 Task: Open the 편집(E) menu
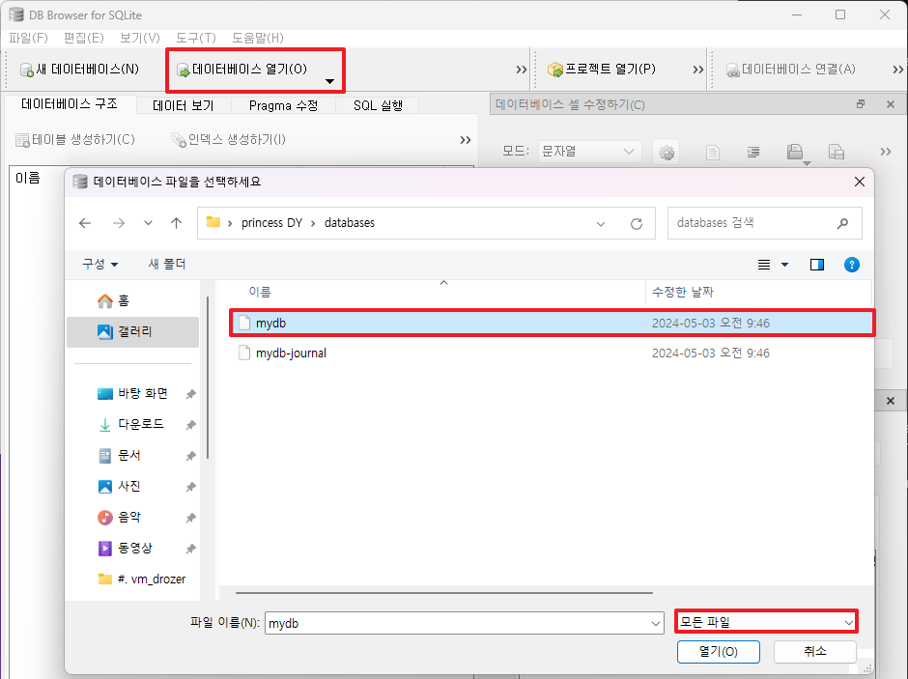coord(84,39)
